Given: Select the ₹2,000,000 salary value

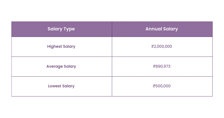Looking at the screenshot, I should click(x=162, y=46).
